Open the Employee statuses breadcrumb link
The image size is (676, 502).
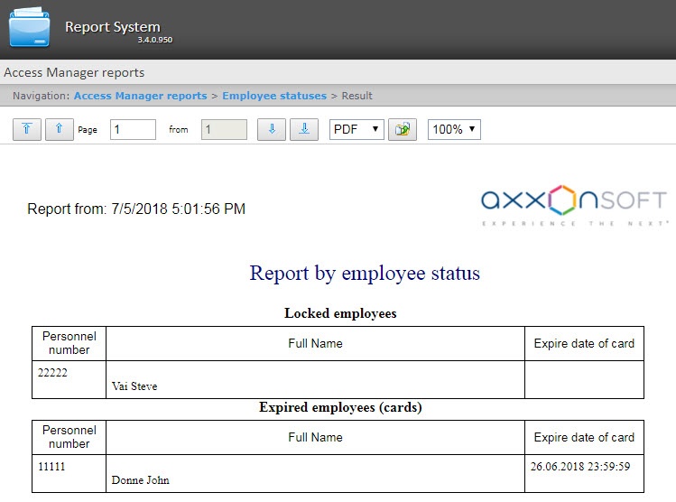point(274,96)
